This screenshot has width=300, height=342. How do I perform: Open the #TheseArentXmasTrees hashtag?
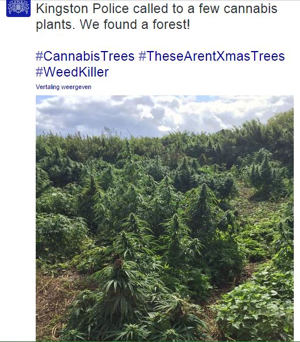tap(212, 56)
